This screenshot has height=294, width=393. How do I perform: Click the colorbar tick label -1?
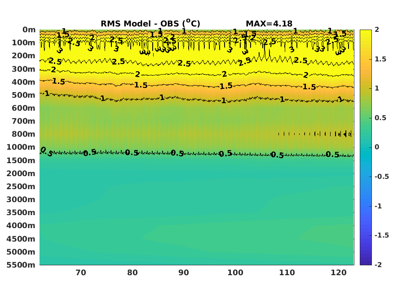(x=378, y=206)
